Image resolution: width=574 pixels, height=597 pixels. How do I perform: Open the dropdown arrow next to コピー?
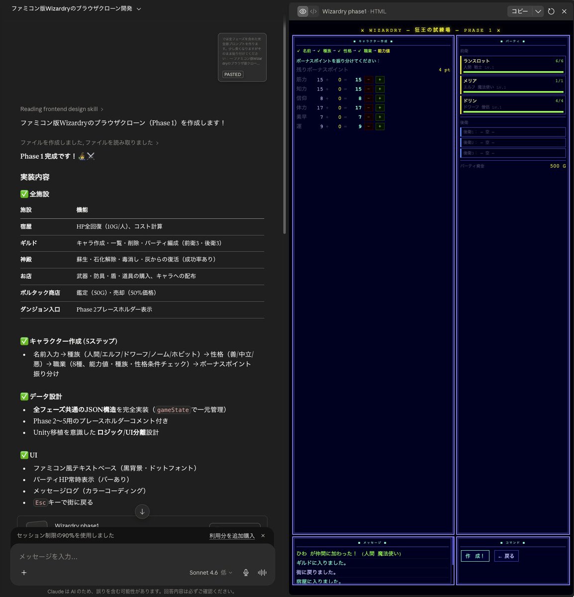point(538,11)
